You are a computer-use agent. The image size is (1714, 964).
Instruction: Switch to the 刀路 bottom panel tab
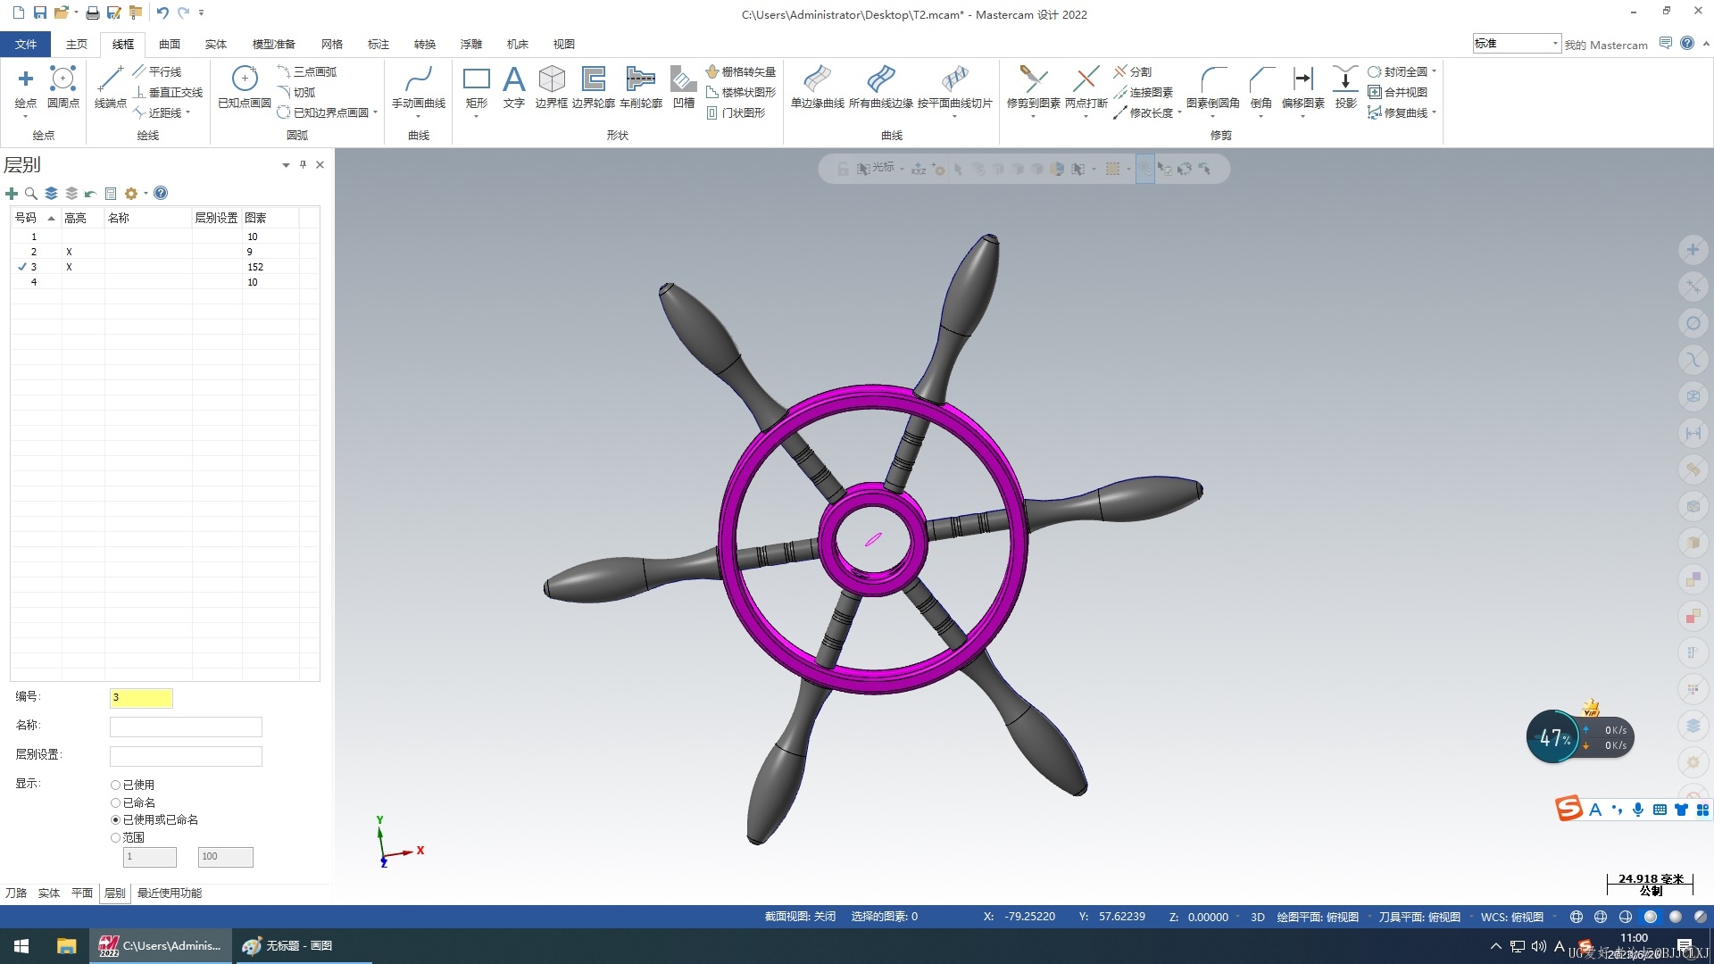coord(16,893)
